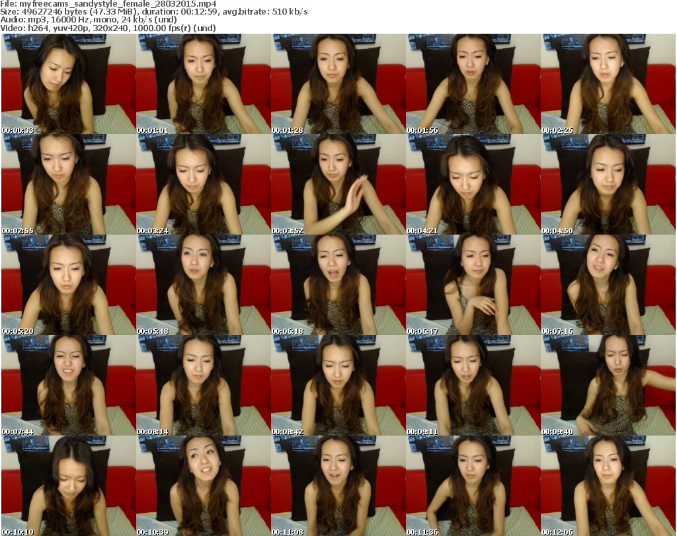View the thumbnail at 00:10:39

tap(204, 486)
